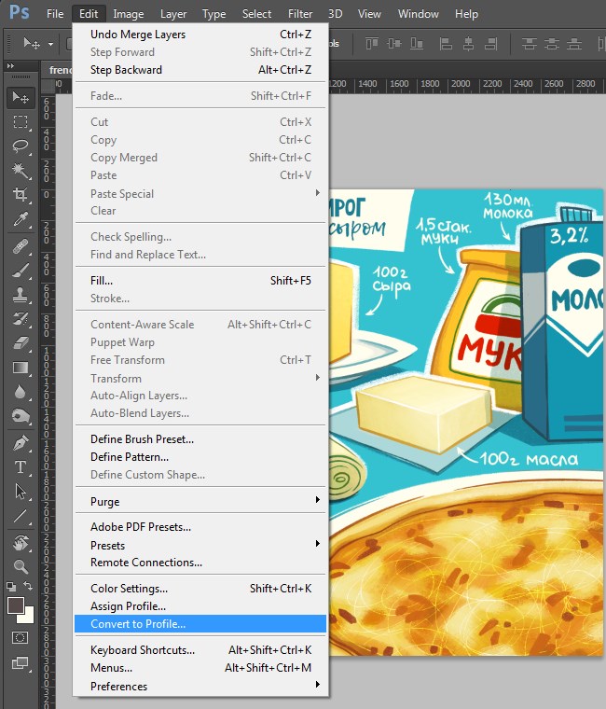Choose Undo Merge Layers

pyautogui.click(x=200, y=35)
